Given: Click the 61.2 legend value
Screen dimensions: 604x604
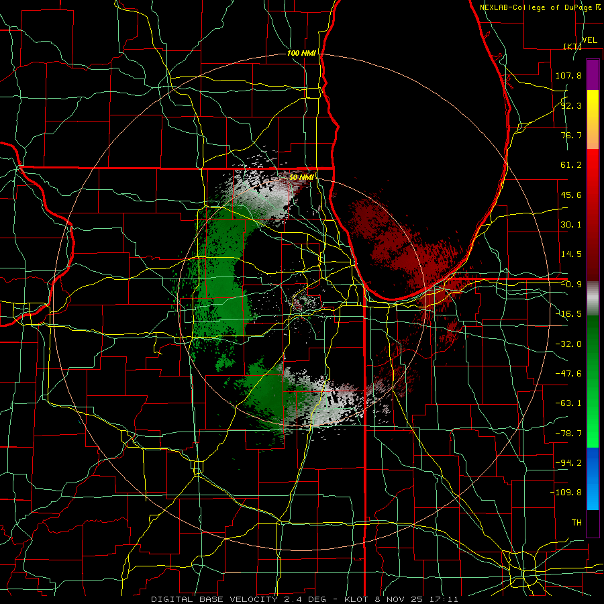Looking at the screenshot, I should [571, 165].
